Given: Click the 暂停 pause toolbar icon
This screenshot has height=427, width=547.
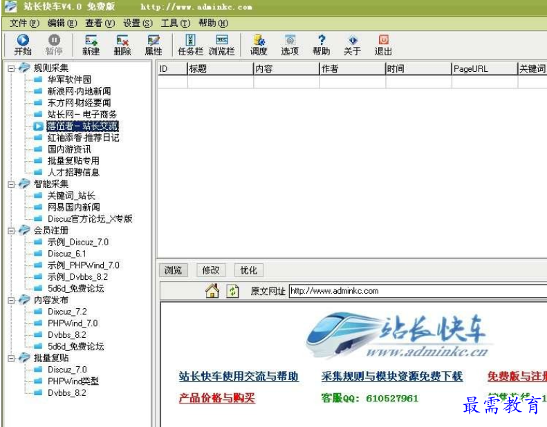Looking at the screenshot, I should [x=54, y=40].
